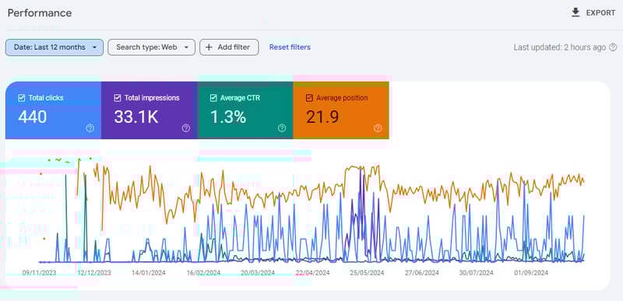Open the Date: Last 12 months dropdown
Screen dimensions: 623x301
pyautogui.click(x=55, y=47)
